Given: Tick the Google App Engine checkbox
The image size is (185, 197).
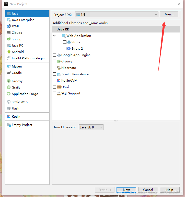Looking at the screenshot, I should click(x=54, y=55).
